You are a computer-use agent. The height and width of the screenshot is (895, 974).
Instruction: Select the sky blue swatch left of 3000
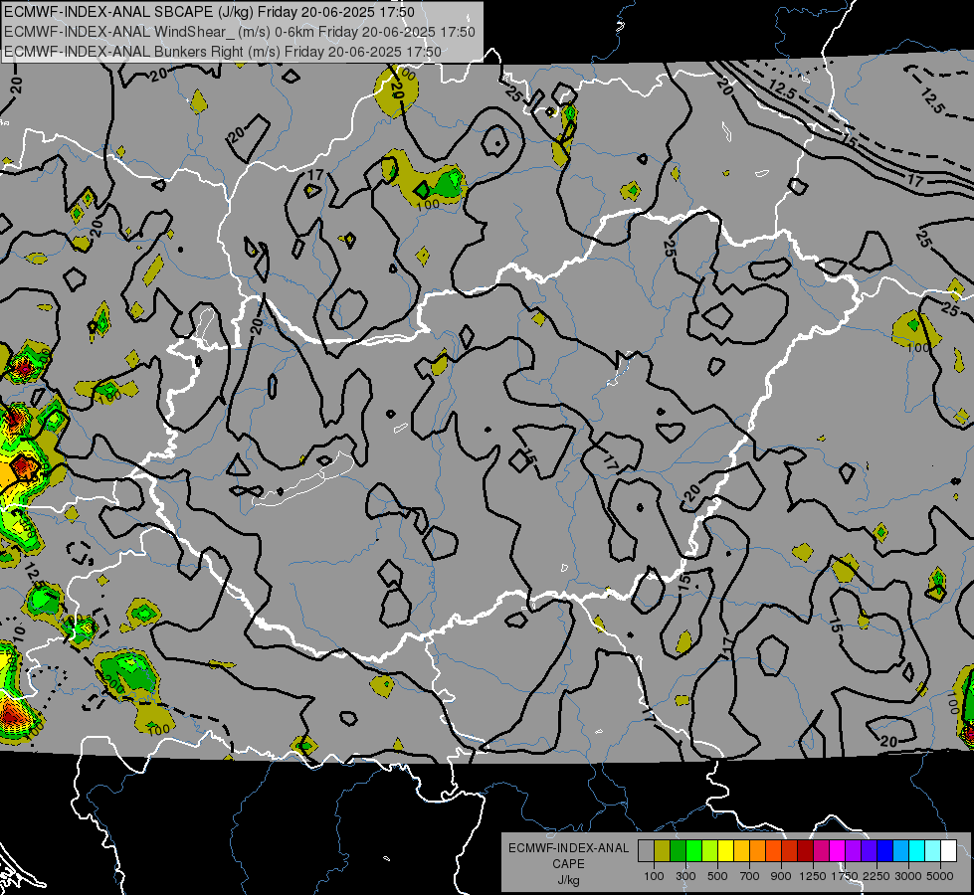click(x=901, y=851)
